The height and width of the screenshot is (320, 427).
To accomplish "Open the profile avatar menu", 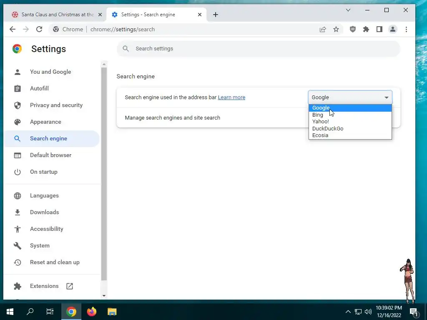I will pos(393,29).
